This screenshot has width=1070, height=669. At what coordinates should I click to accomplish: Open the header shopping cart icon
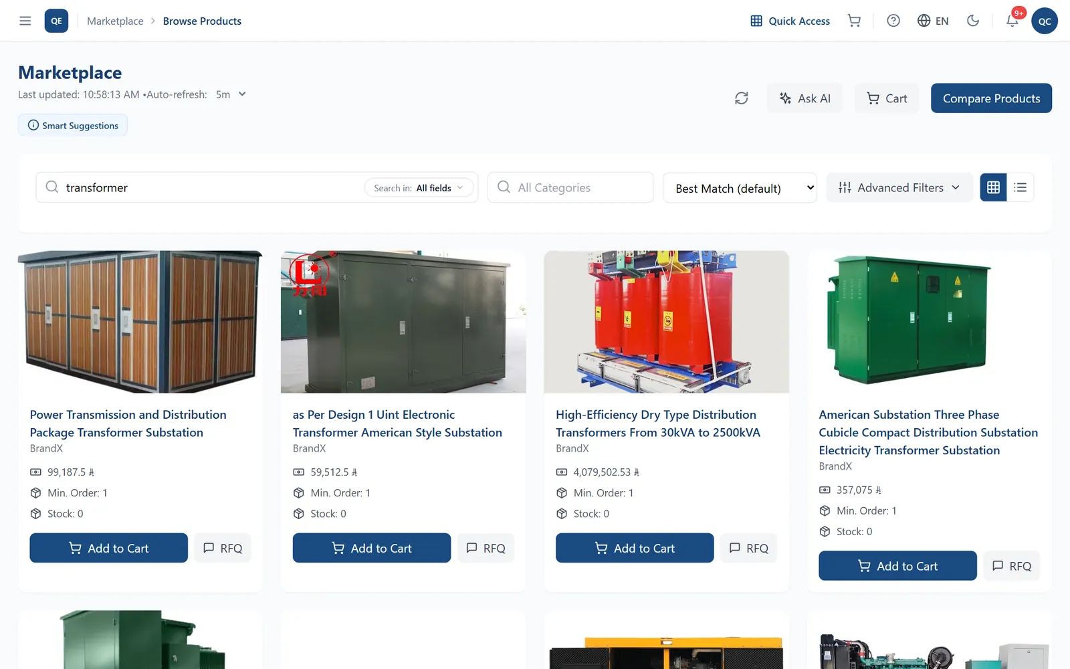point(854,21)
